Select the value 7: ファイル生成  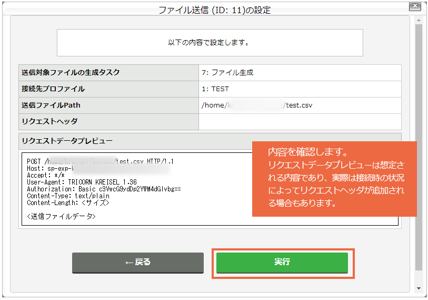pyautogui.click(x=227, y=73)
